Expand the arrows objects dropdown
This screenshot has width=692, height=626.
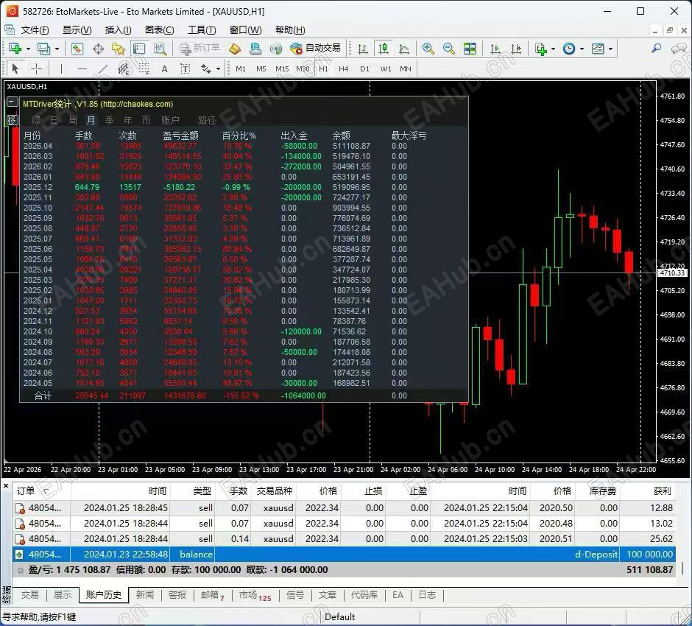click(218, 69)
